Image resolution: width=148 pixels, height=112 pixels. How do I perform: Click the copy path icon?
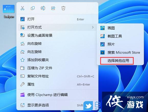[22, 76]
